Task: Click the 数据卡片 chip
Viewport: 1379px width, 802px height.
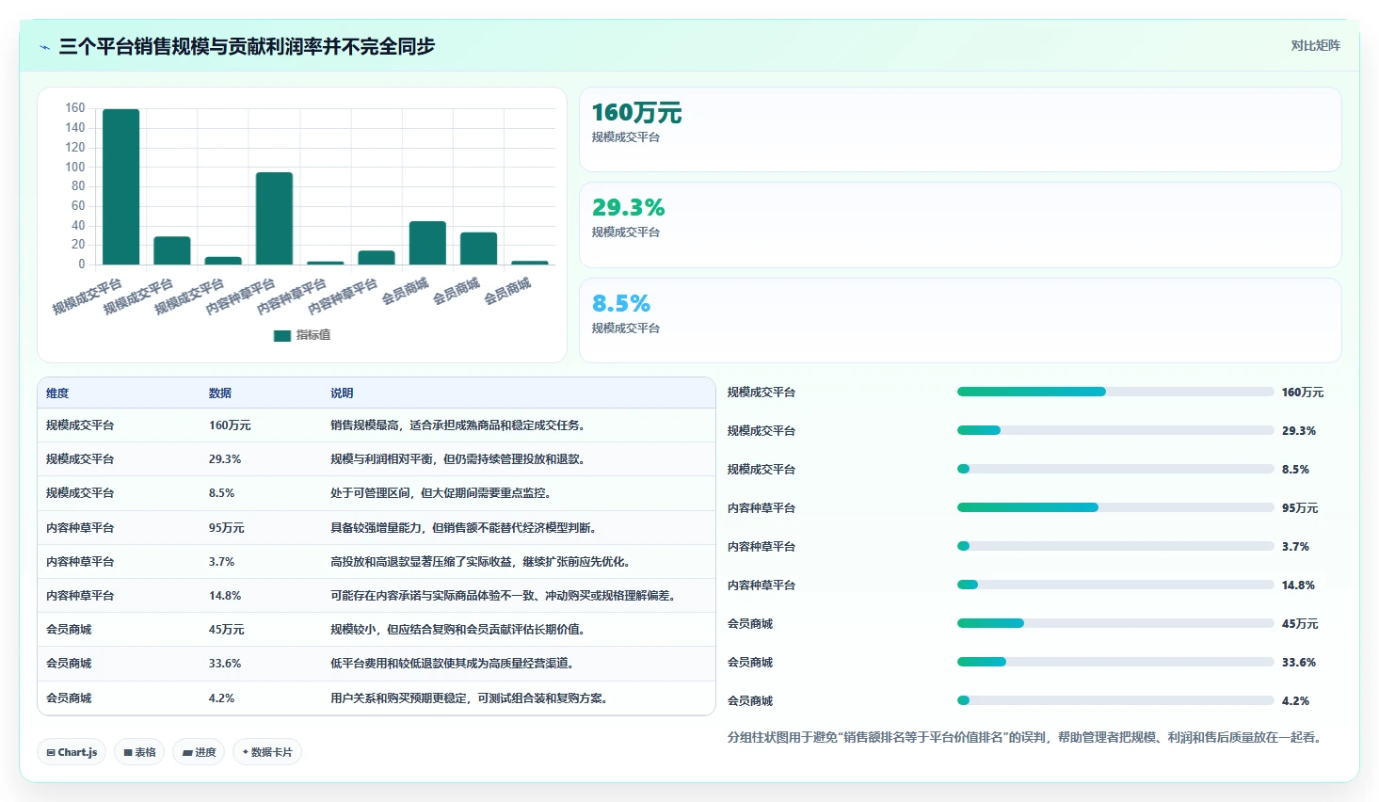Action: pos(267,752)
